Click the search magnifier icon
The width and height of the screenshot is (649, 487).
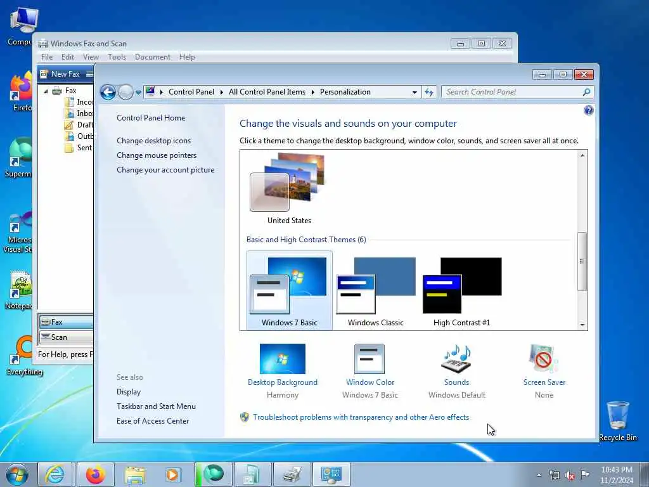(x=586, y=92)
